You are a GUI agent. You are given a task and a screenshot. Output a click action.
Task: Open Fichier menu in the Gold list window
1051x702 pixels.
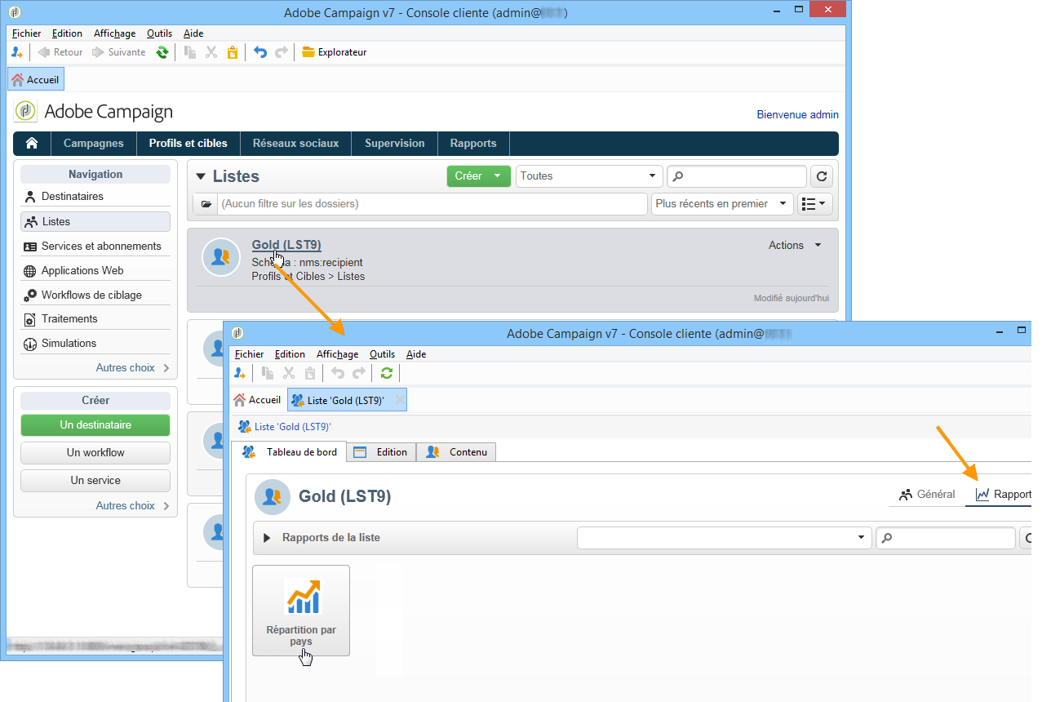pyautogui.click(x=250, y=354)
